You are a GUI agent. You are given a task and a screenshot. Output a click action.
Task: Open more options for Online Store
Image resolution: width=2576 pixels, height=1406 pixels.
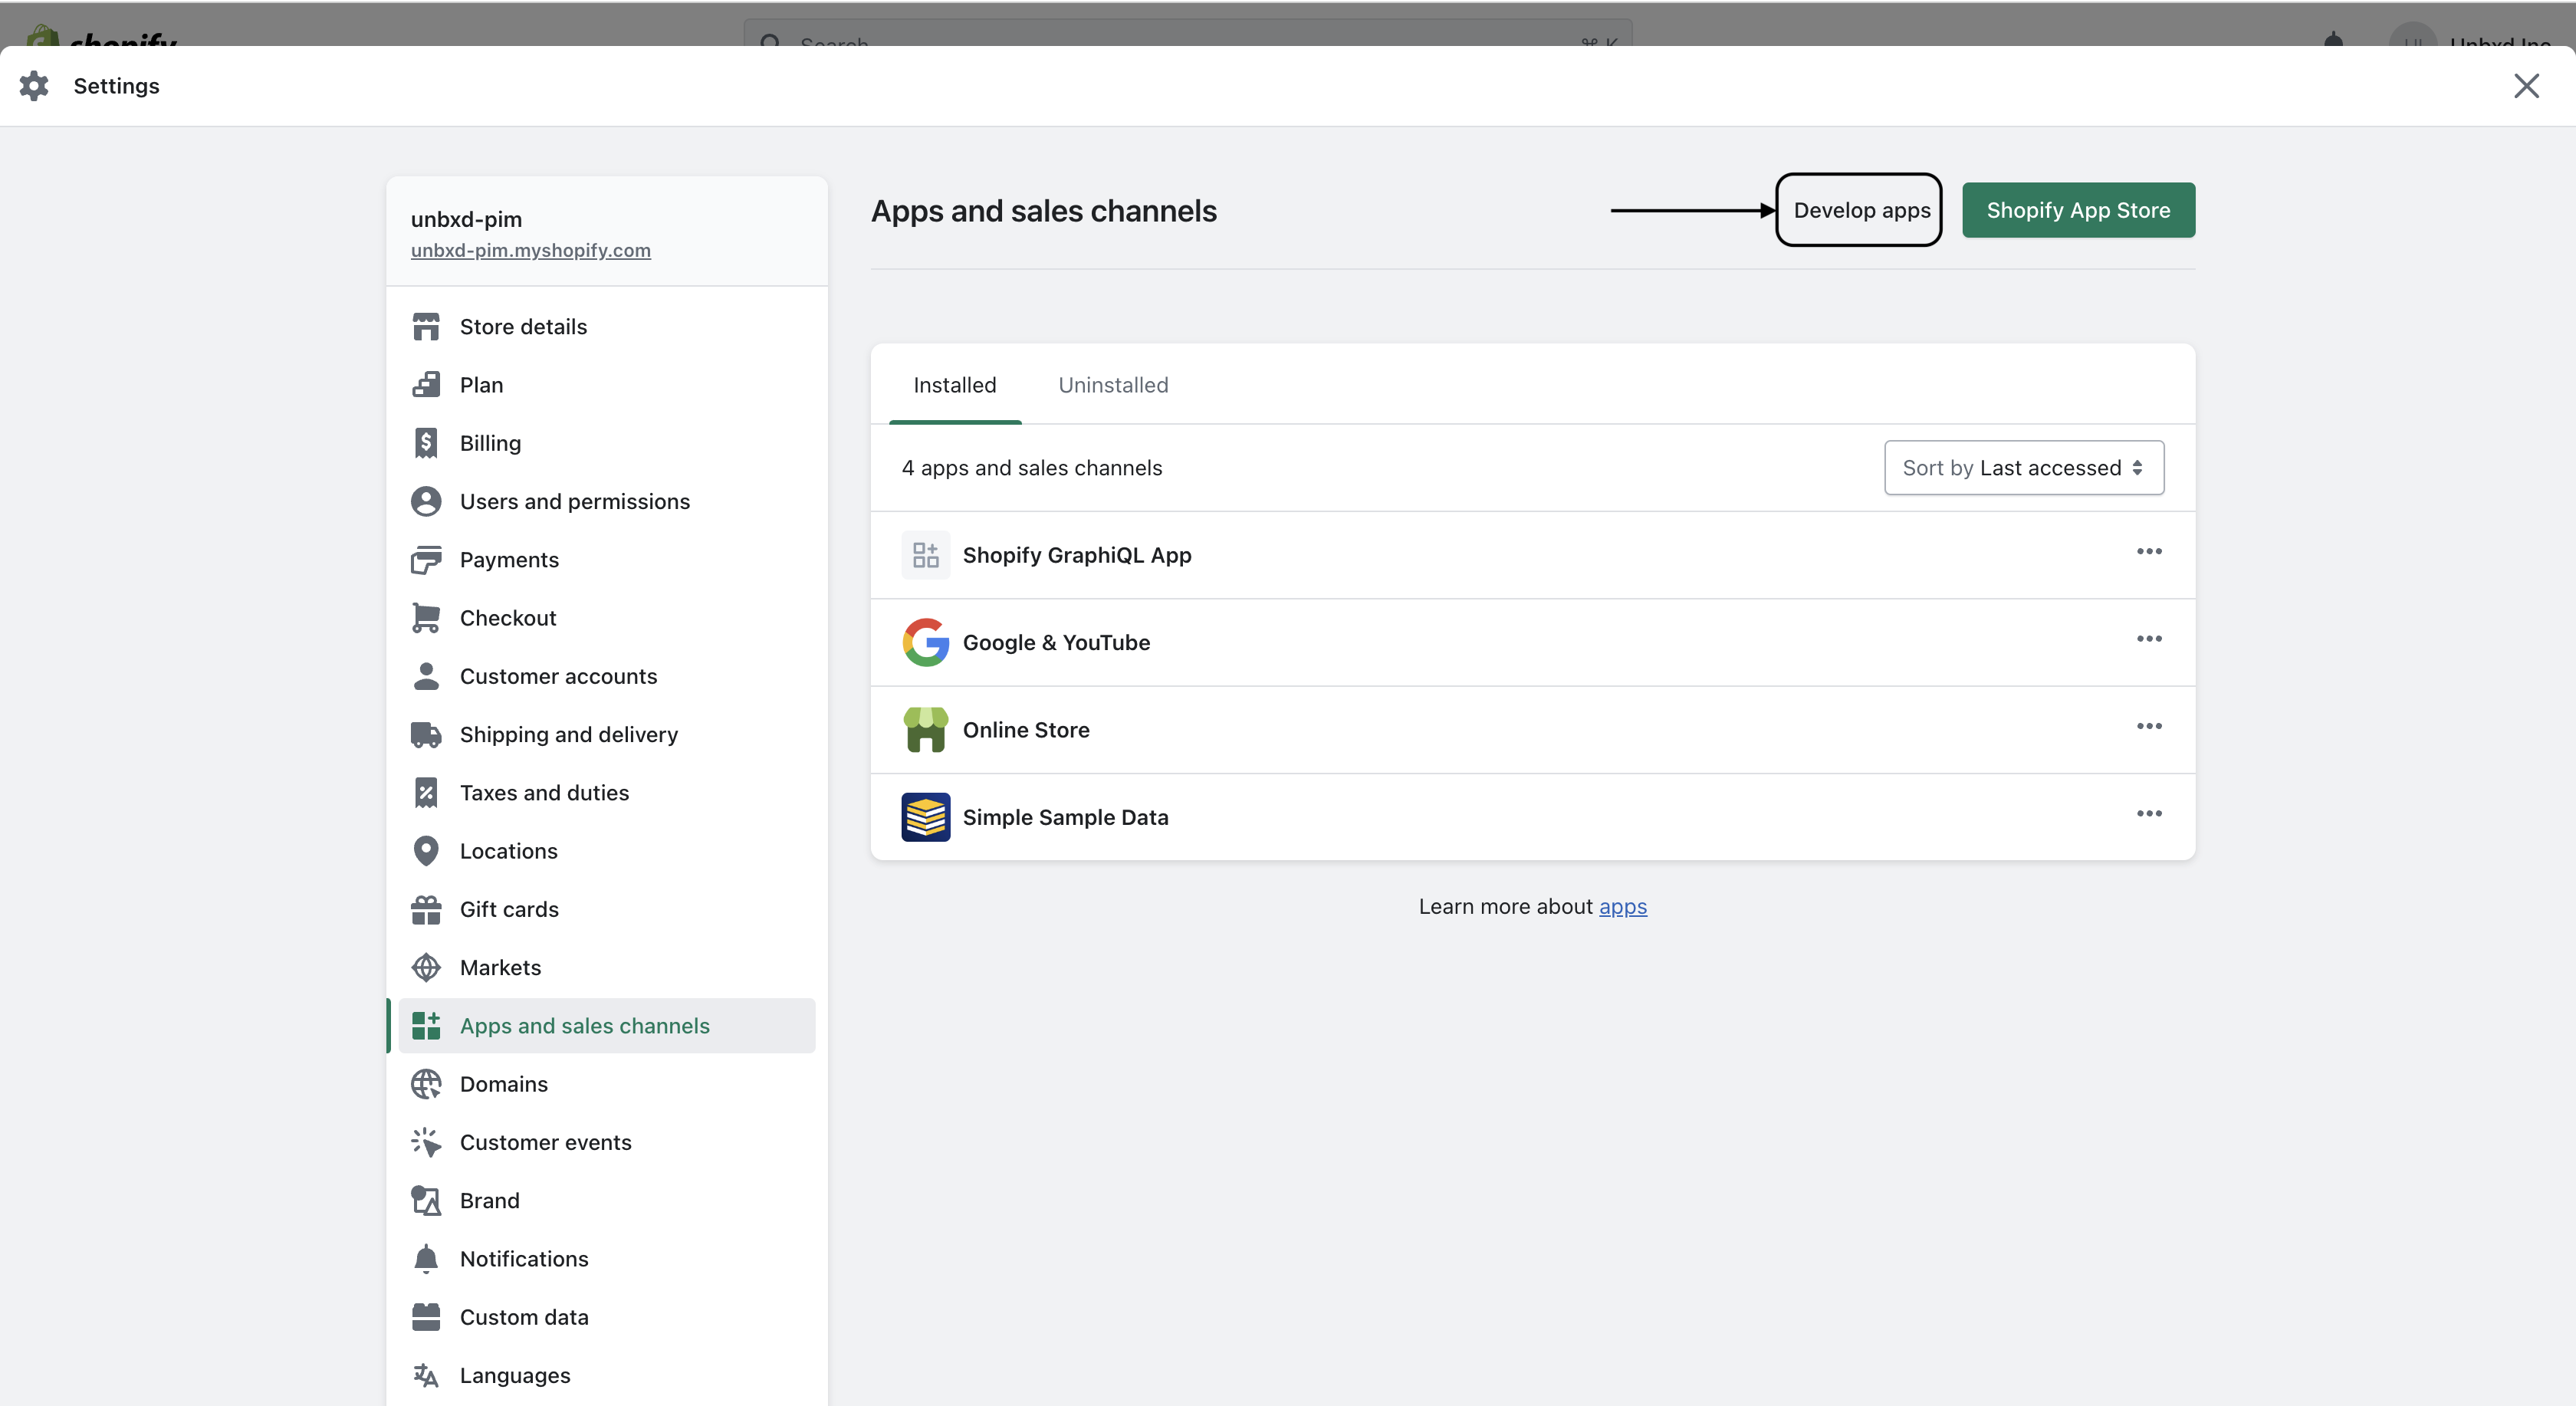coord(2149,727)
